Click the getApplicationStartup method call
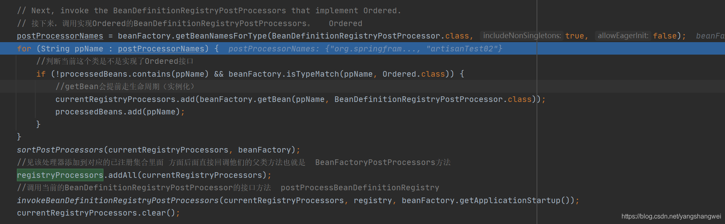This screenshot has width=725, height=224. [x=509, y=200]
